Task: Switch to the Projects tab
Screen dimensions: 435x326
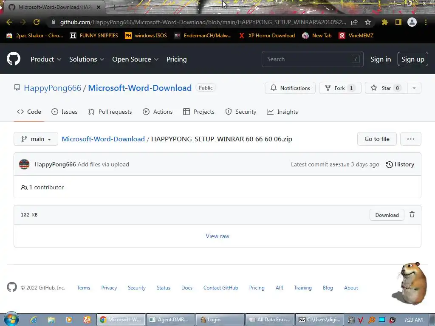Action: [x=199, y=112]
